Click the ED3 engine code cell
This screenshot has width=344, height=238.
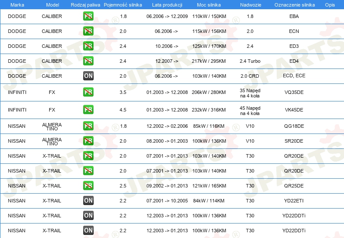pyautogui.click(x=294, y=46)
